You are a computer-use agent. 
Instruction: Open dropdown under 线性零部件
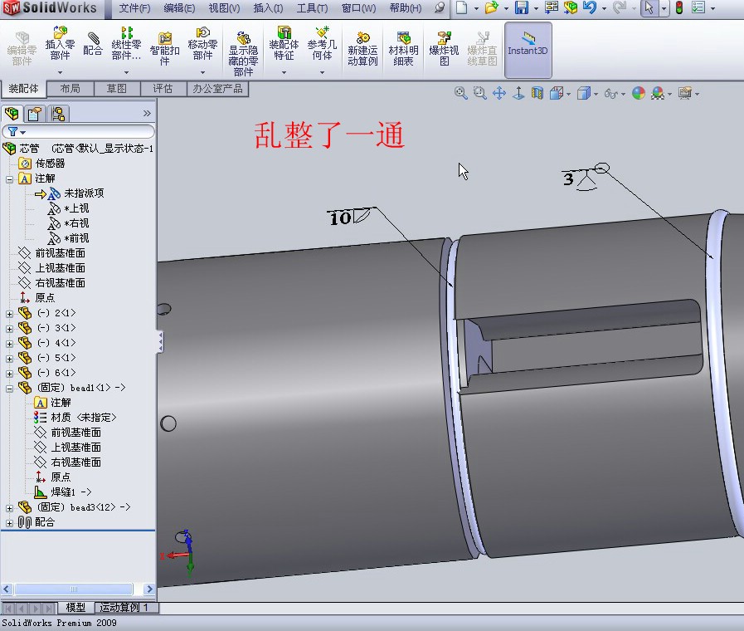point(126,72)
